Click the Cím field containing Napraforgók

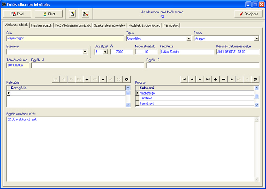pyautogui.click(x=65, y=39)
